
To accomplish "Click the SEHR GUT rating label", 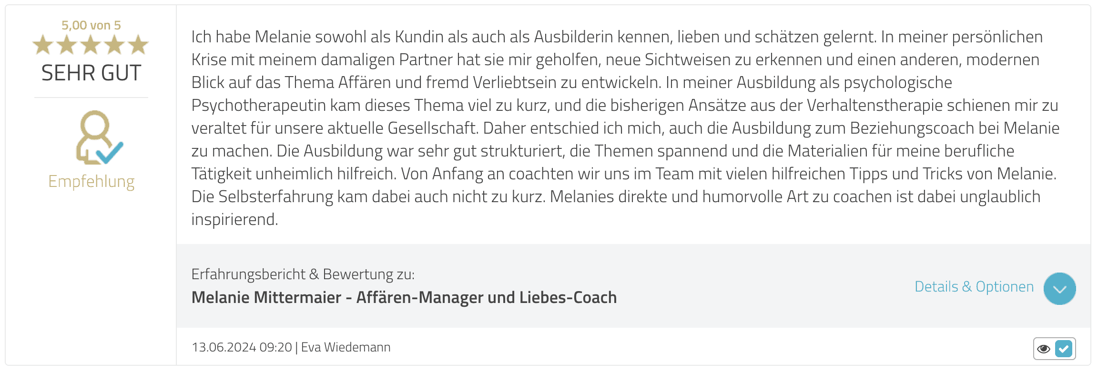I will 91,73.
